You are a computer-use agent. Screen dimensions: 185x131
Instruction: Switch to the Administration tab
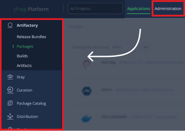point(168,9)
